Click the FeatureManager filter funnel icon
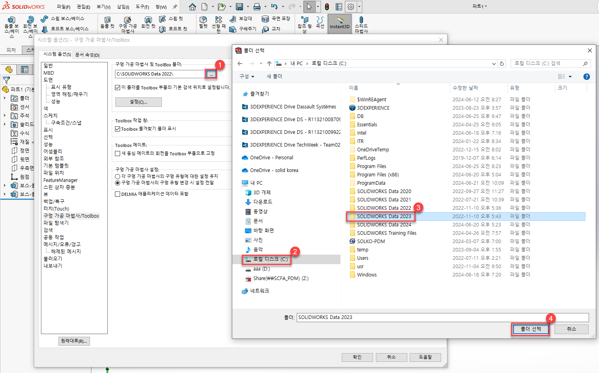599x373 pixels. [6, 80]
